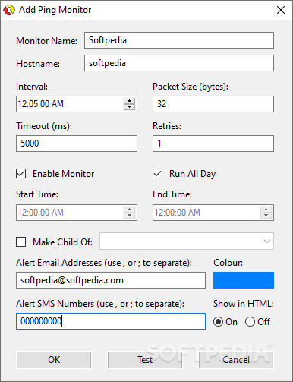This screenshot has height=382, width=293.
Task: Decrease Interval with spinner down arrow
Action: [129, 107]
